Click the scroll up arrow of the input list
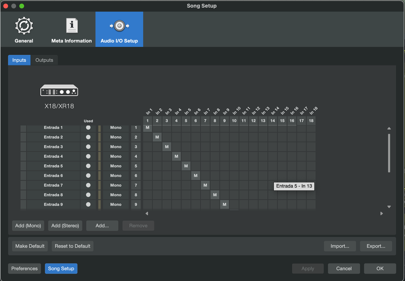Viewport: 405px width, 281px height. tap(389, 128)
